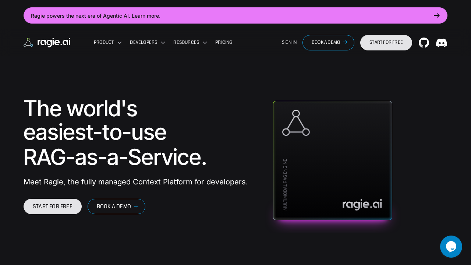Click the arrow inside the banner announcement
The image size is (471, 265).
click(x=437, y=15)
